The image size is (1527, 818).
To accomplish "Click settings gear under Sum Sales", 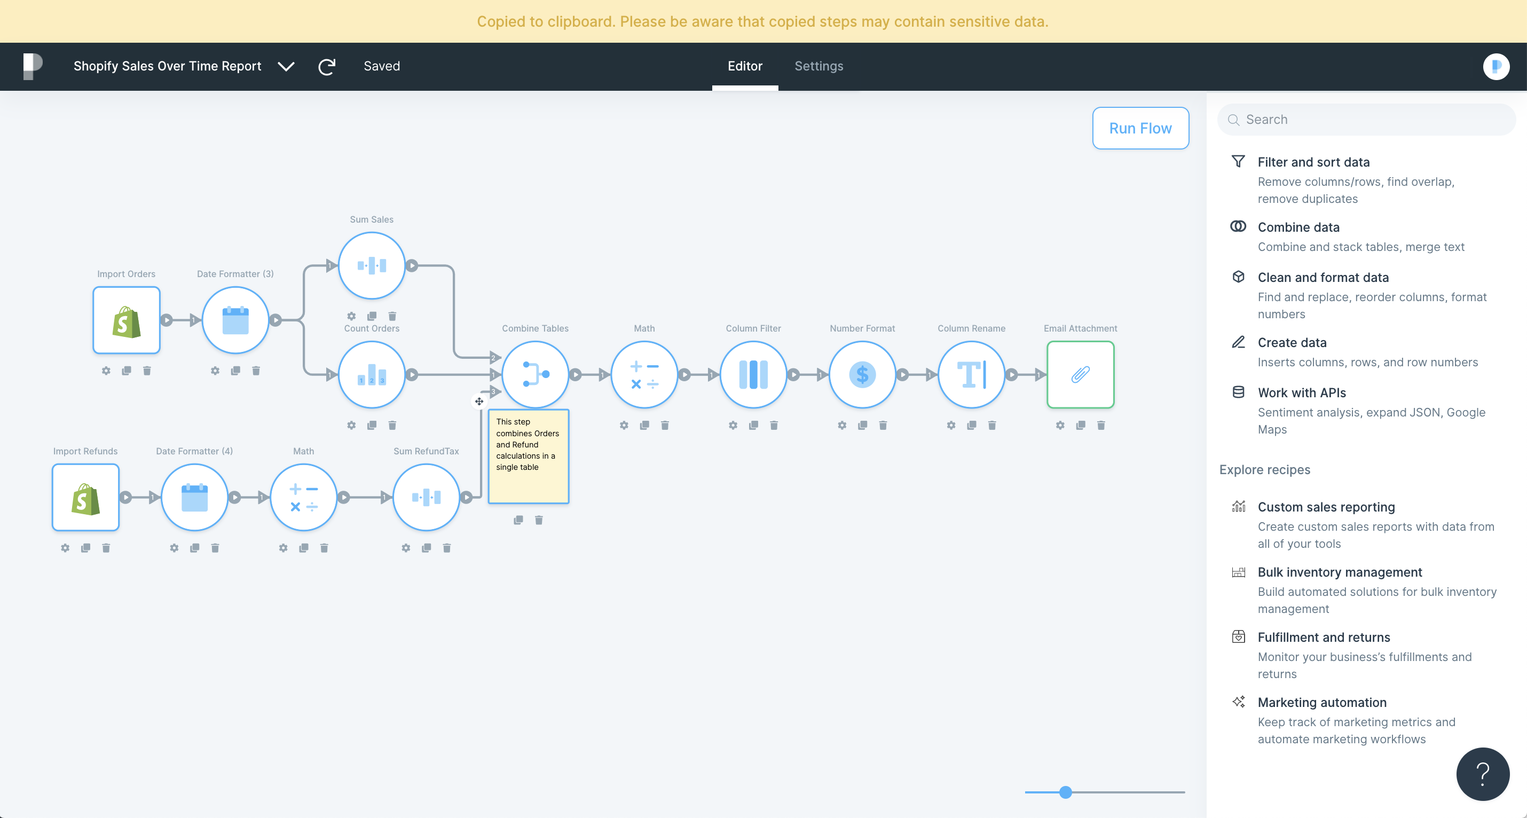I will pyautogui.click(x=351, y=316).
